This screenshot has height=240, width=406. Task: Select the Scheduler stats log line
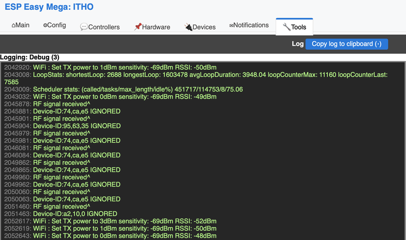point(123,89)
